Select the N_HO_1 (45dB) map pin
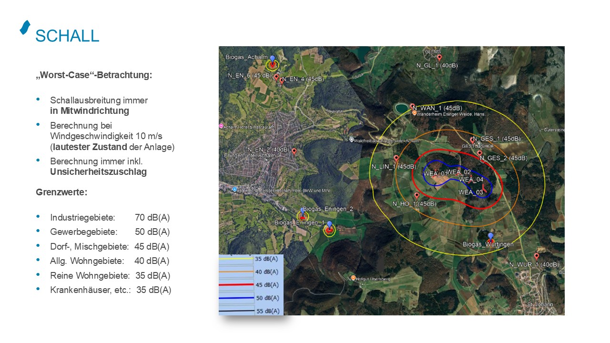This screenshot has height=343, width=610. point(417,196)
